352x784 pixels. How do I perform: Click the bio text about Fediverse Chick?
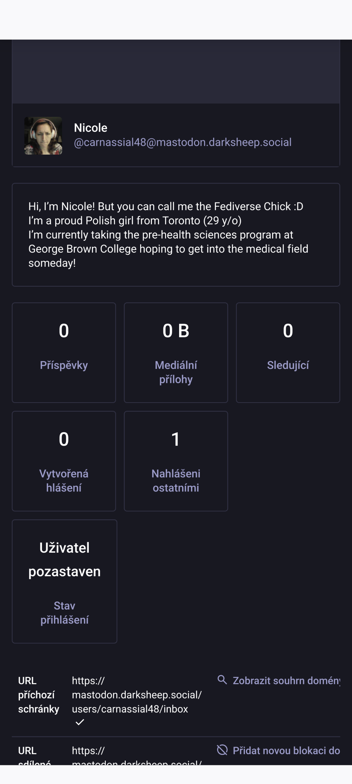click(x=168, y=235)
